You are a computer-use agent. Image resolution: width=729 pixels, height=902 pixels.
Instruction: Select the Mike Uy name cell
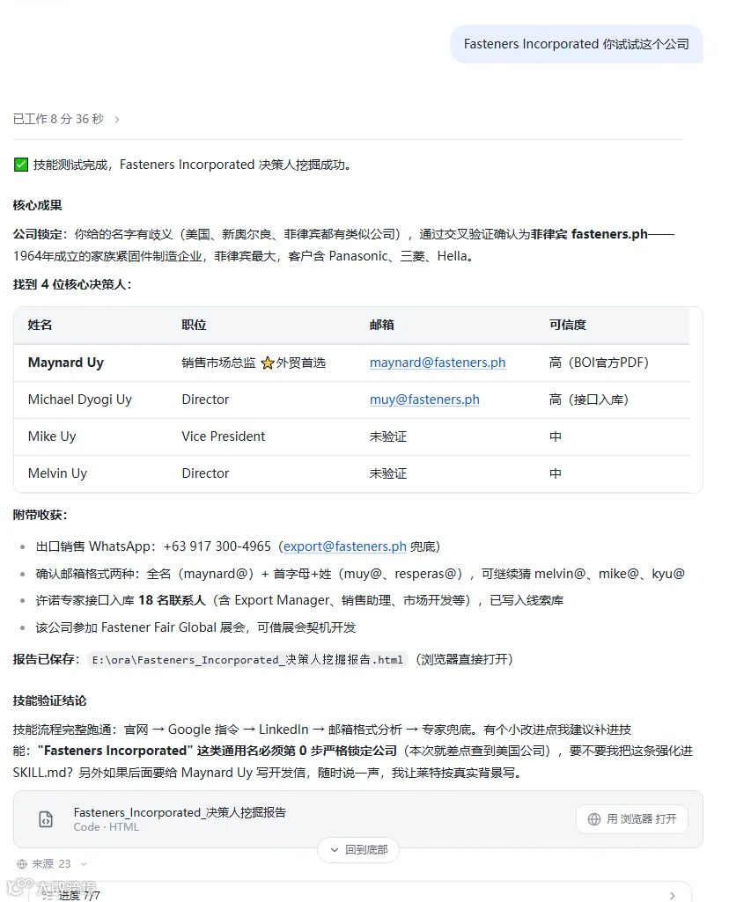[x=52, y=436]
